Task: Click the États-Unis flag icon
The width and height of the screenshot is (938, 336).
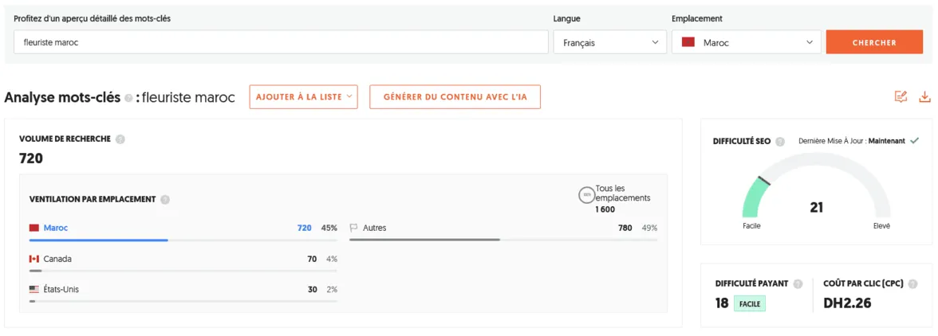Action: pos(34,290)
